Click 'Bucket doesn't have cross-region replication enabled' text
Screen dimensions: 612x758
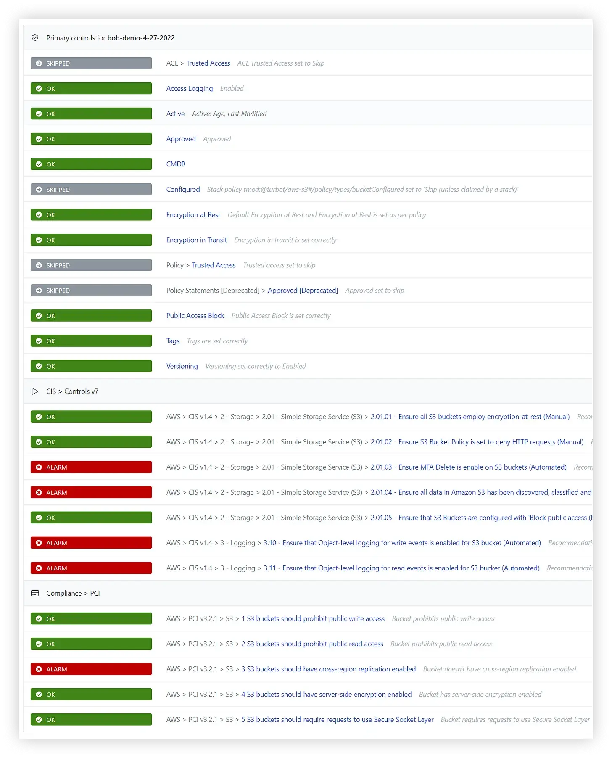[499, 669]
